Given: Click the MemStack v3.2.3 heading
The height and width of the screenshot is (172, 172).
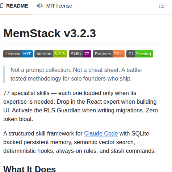Looking at the screenshot, I should [50, 34].
